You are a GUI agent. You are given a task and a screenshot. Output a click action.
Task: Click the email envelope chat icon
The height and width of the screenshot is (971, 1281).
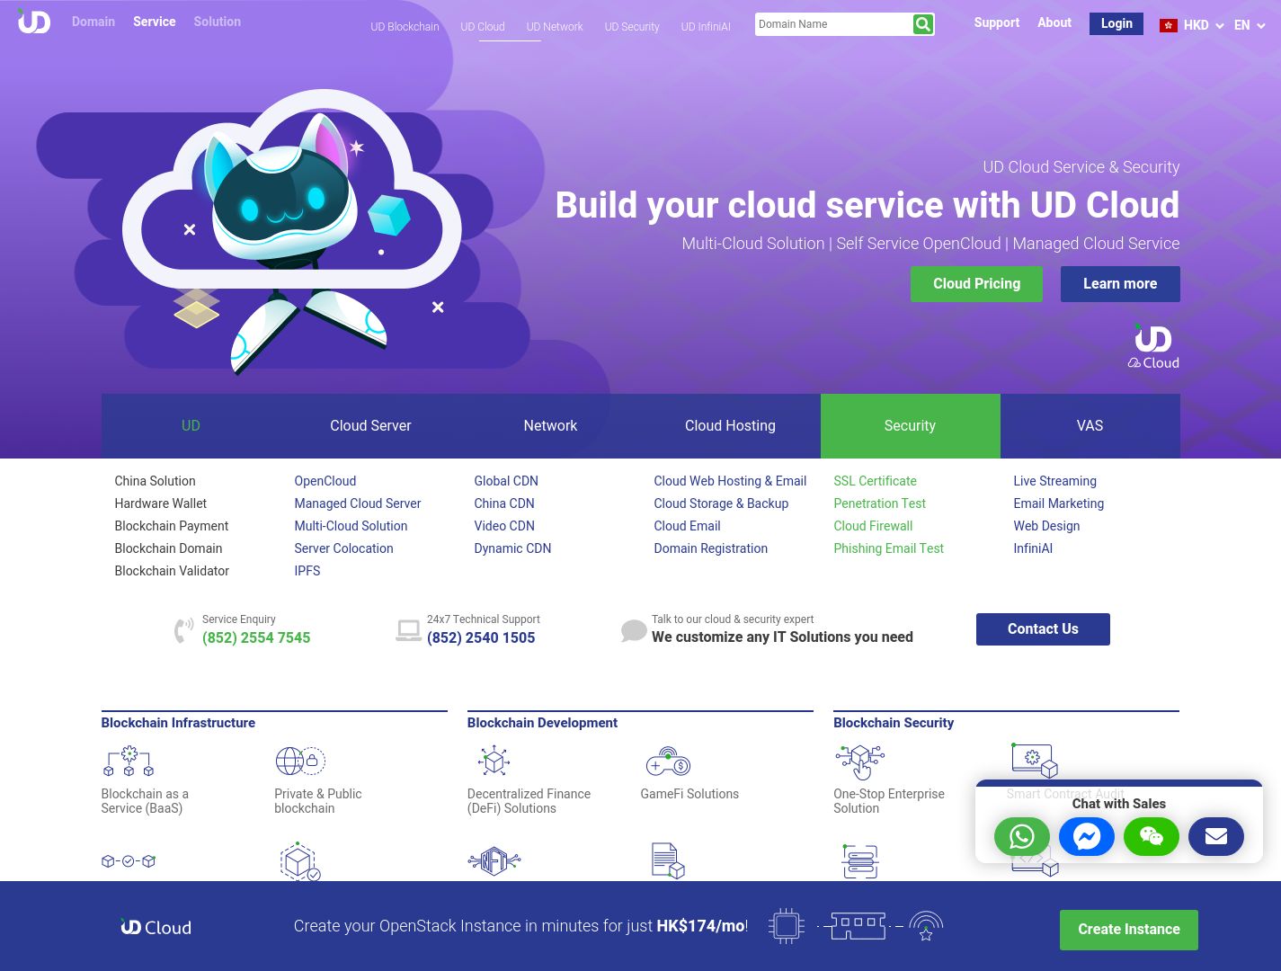(x=1215, y=837)
